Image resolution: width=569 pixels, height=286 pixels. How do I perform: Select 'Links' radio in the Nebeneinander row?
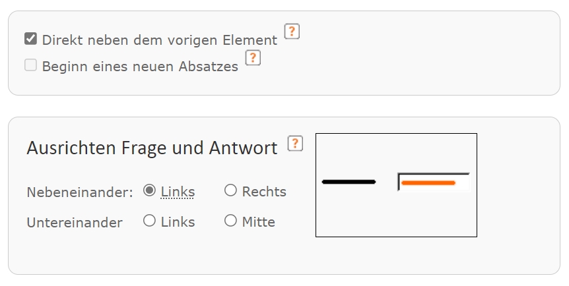[x=150, y=190]
